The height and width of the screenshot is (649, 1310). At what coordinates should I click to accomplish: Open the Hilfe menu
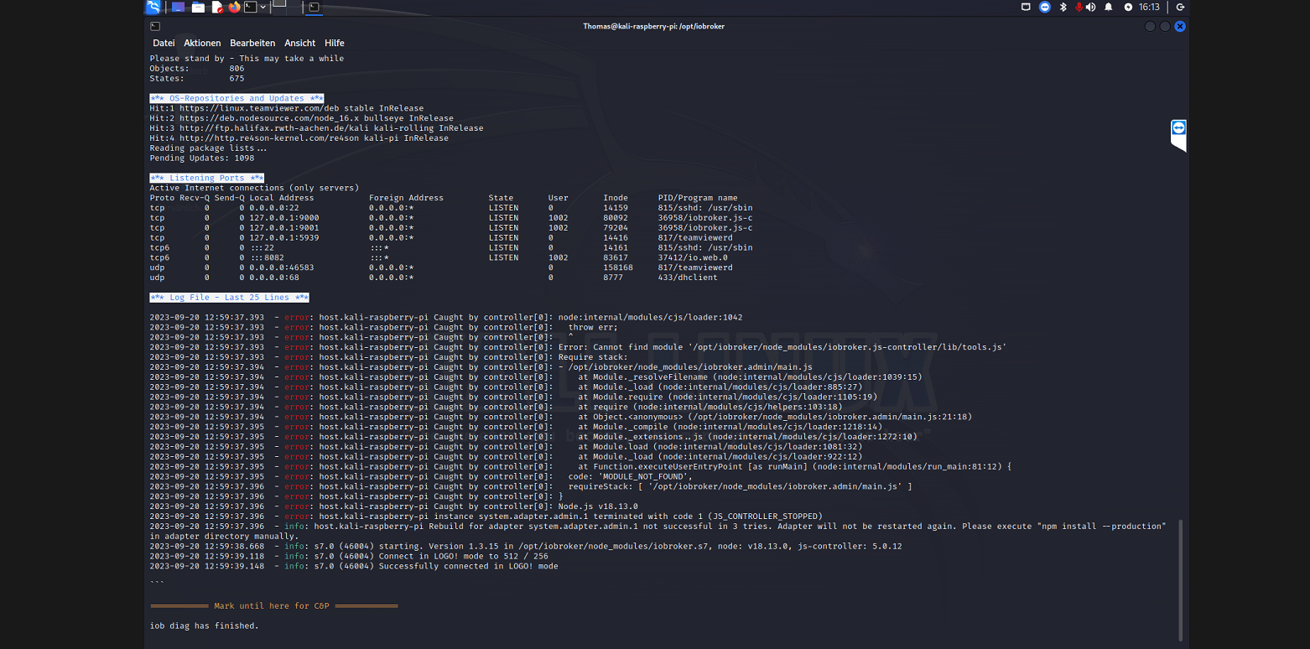(334, 43)
